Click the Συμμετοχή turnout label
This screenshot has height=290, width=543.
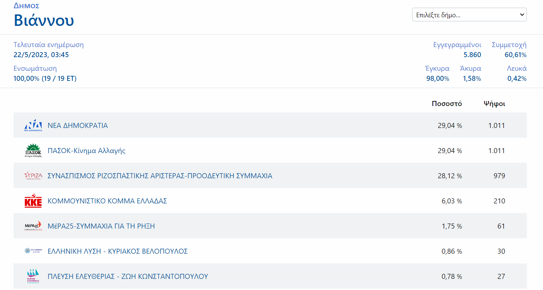[509, 45]
